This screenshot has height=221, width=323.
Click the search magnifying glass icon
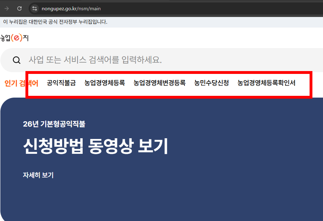click(17, 60)
